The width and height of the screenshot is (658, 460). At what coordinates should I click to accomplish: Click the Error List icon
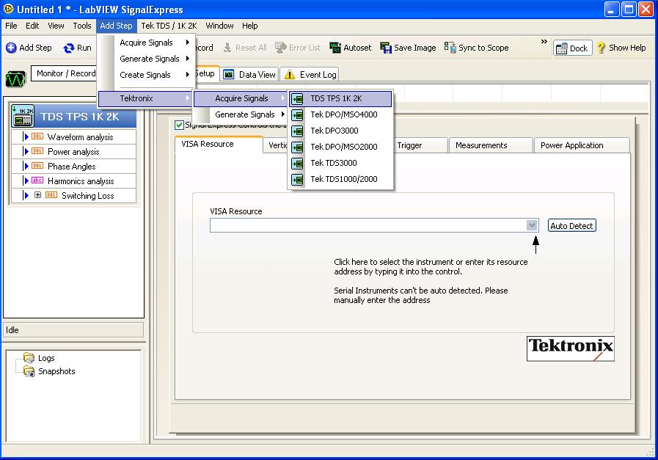(281, 48)
